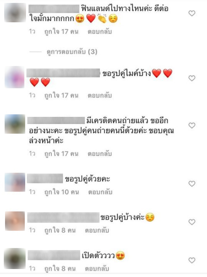Open blurred username of 'ขอรูปคู่ด้วยคะ' commenter
This screenshot has width=207, height=277.
tap(45, 178)
